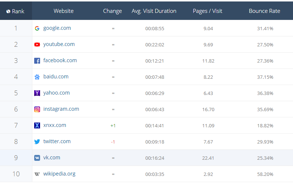This screenshot has width=293, height=184.
Task: Click the YouTube favicon icon
Action: point(37,45)
